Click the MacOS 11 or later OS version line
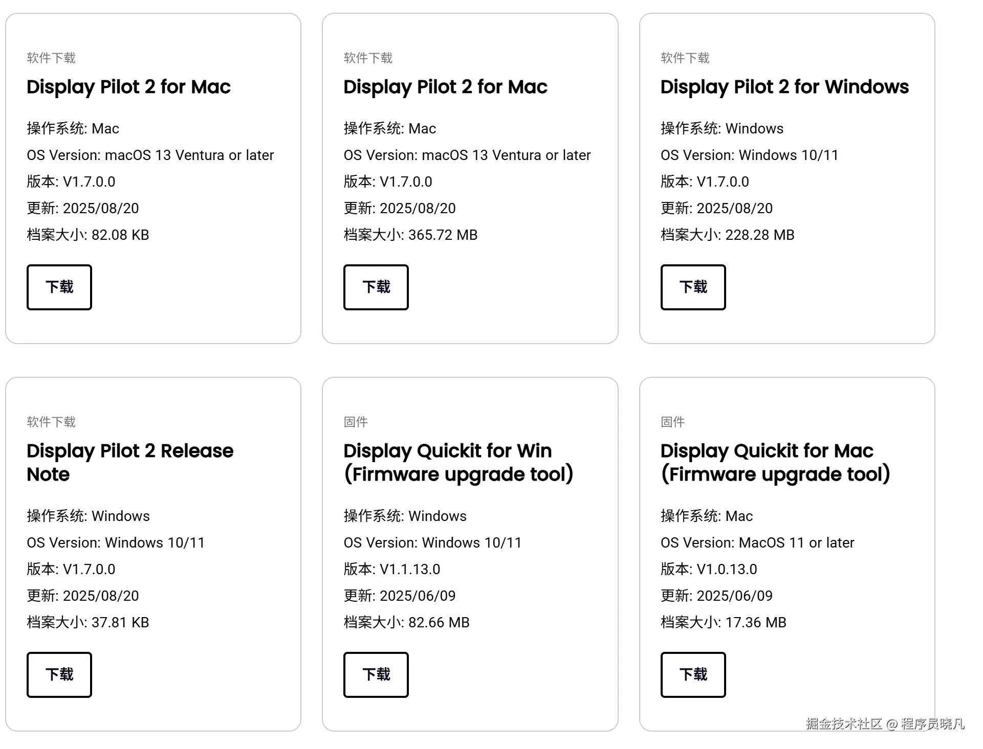 pyautogui.click(x=757, y=542)
